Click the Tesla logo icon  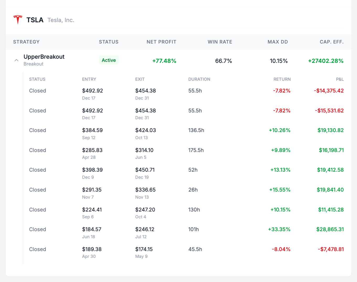[x=18, y=19]
